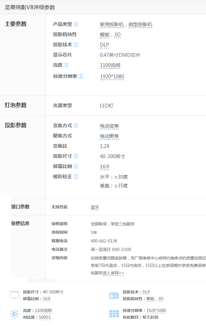This screenshot has width=206, height=326.
Task: Click the 电话备注 label
Action: pyautogui.click(x=59, y=249)
